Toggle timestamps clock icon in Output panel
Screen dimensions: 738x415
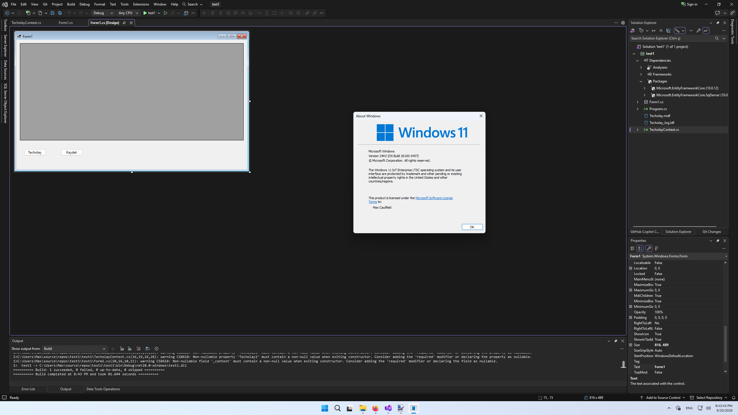point(157,349)
